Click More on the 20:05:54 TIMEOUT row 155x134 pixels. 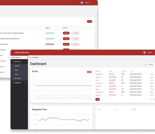(152, 74)
